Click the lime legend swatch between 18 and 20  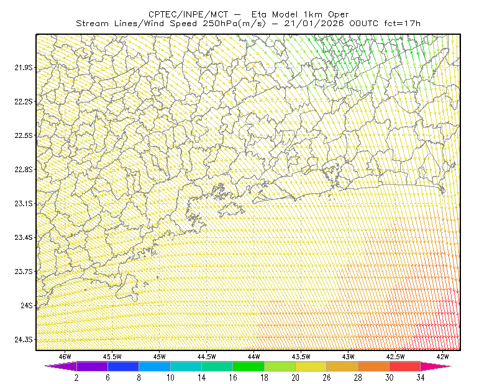[x=280, y=366]
